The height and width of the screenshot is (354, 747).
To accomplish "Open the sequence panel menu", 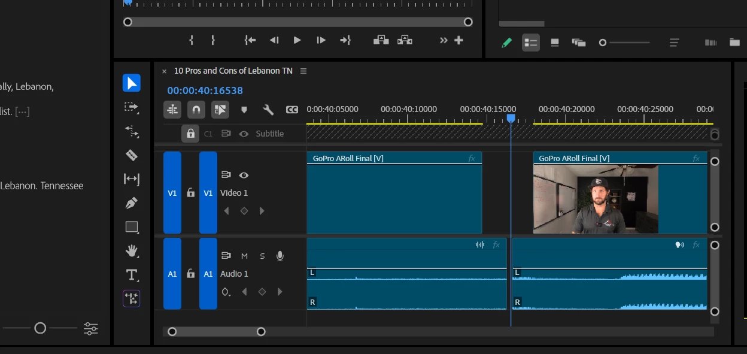I will pyautogui.click(x=303, y=71).
